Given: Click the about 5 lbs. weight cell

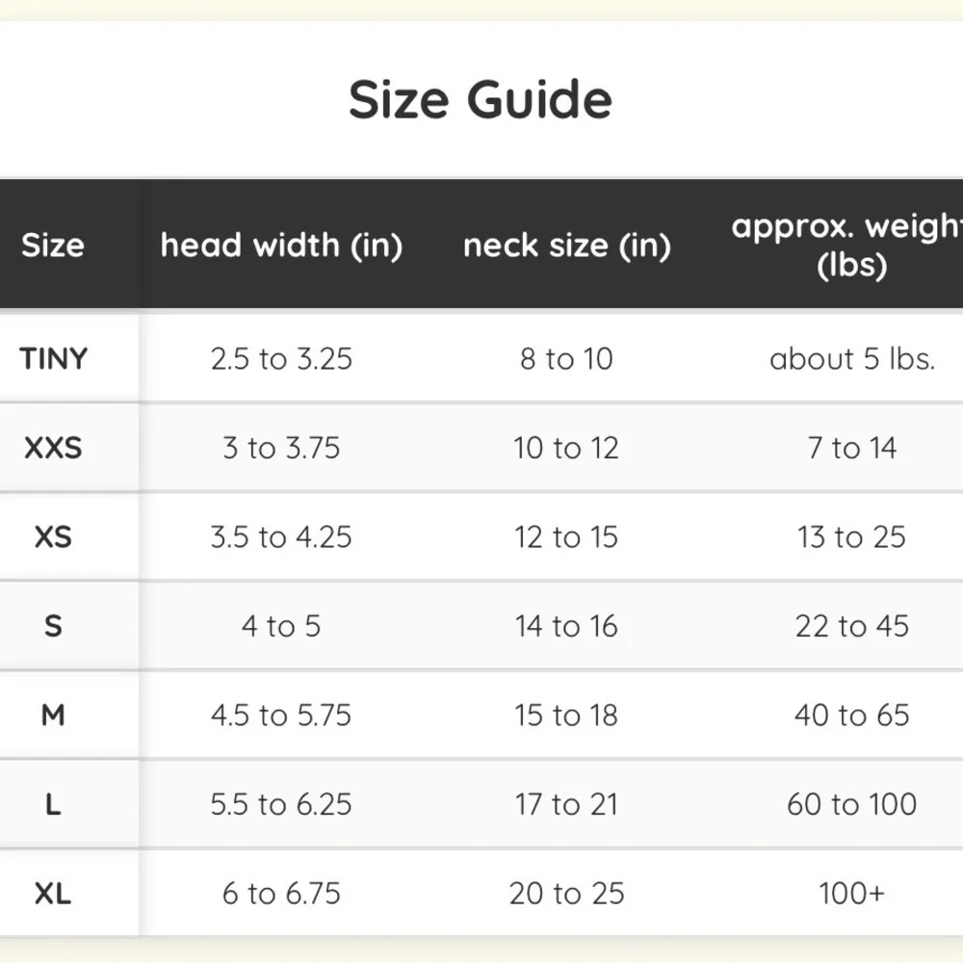Looking at the screenshot, I should point(852,358).
